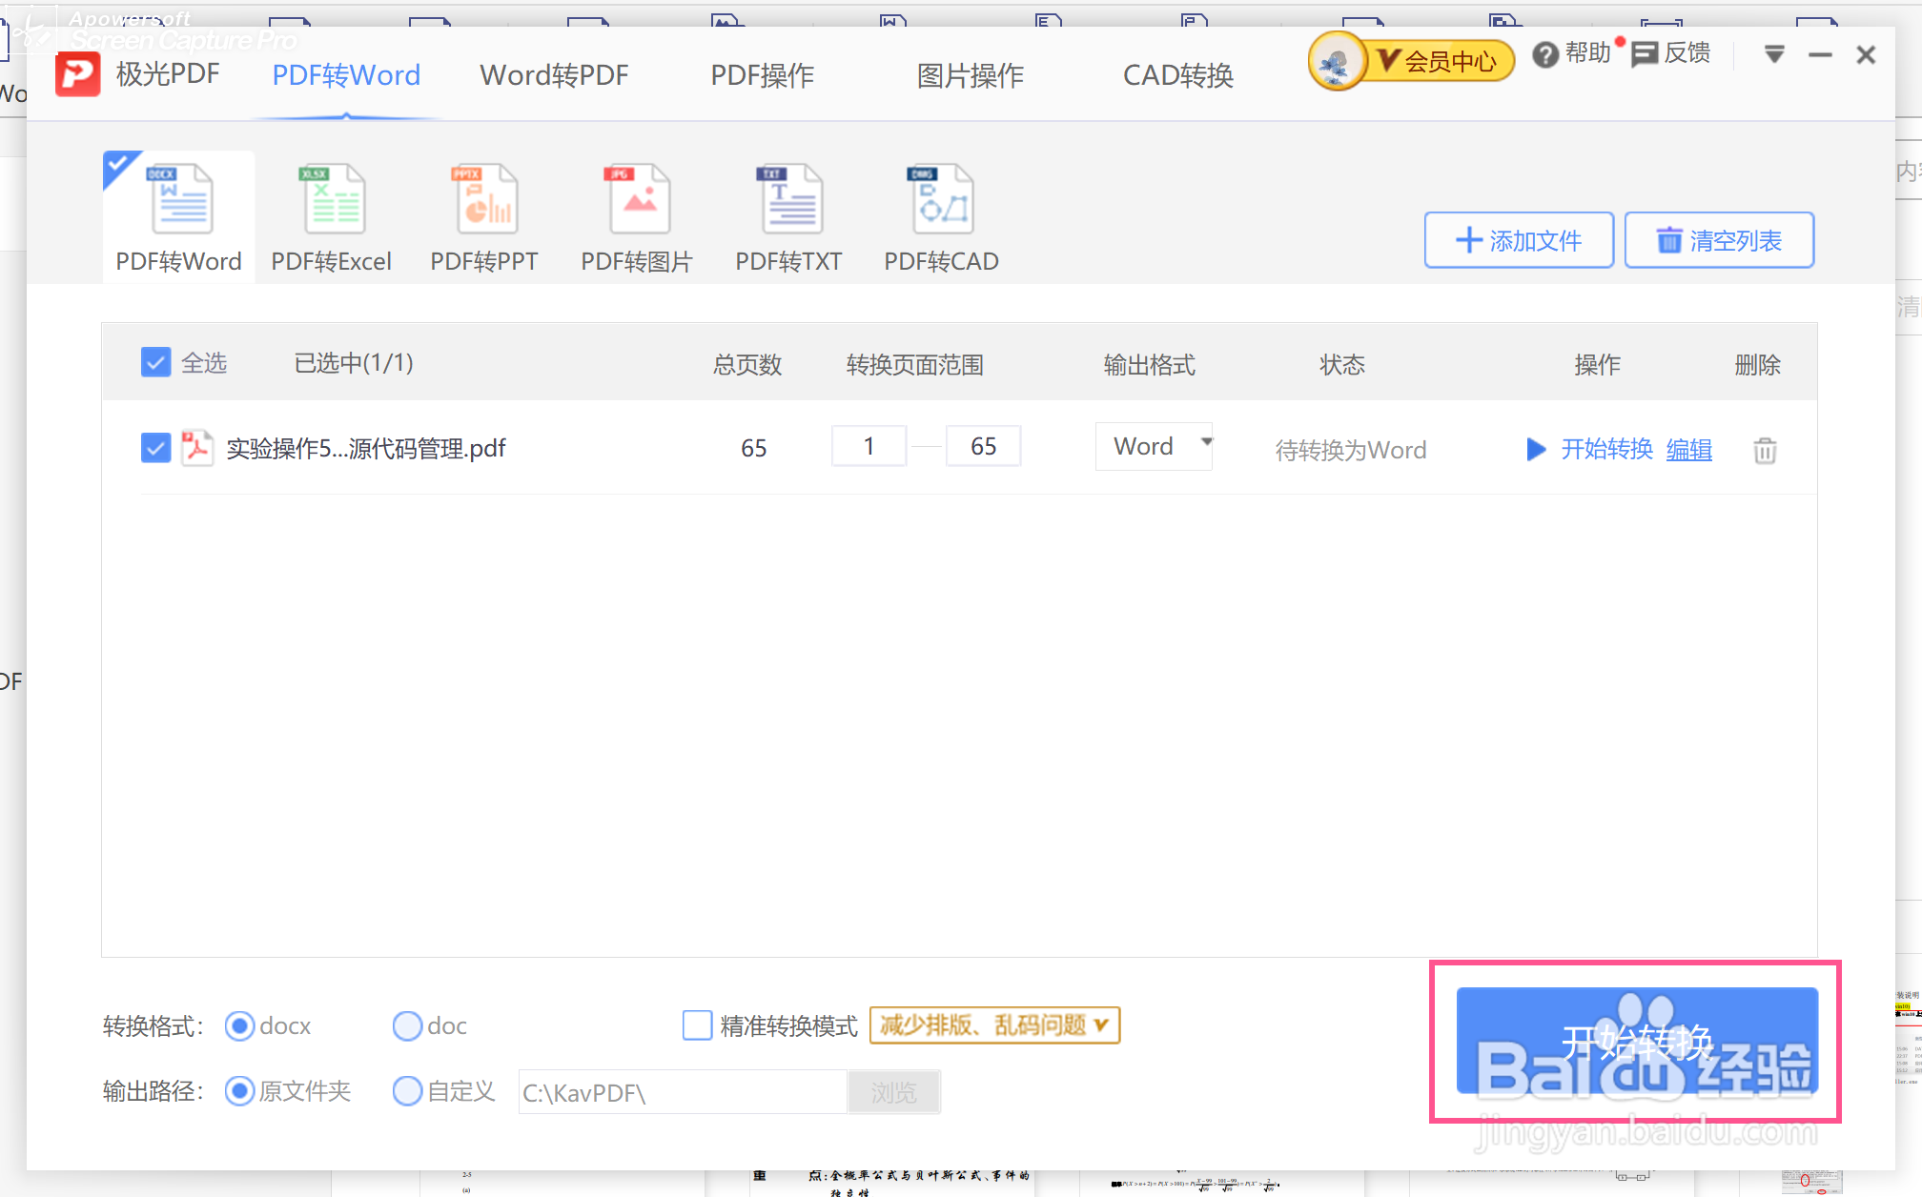Click the 浏览 browse button
Viewport: 1922px width, 1197px height.
coord(893,1092)
